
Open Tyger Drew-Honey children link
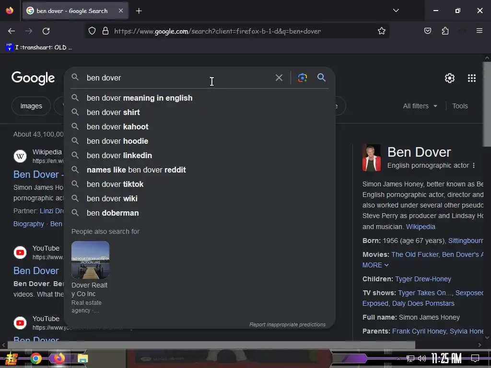[x=423, y=279]
